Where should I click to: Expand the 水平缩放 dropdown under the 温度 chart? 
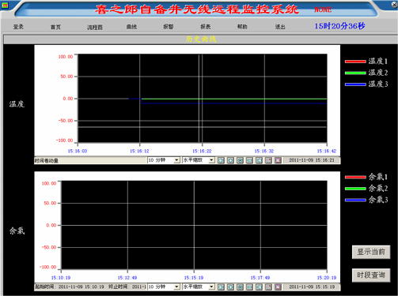(199, 160)
